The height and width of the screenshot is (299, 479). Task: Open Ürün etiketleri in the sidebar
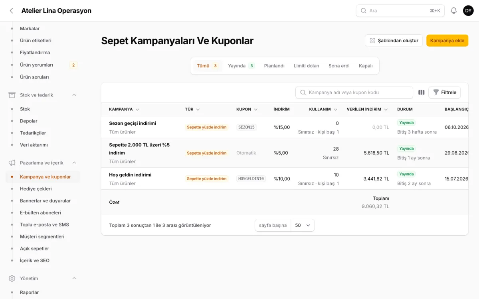[36, 41]
